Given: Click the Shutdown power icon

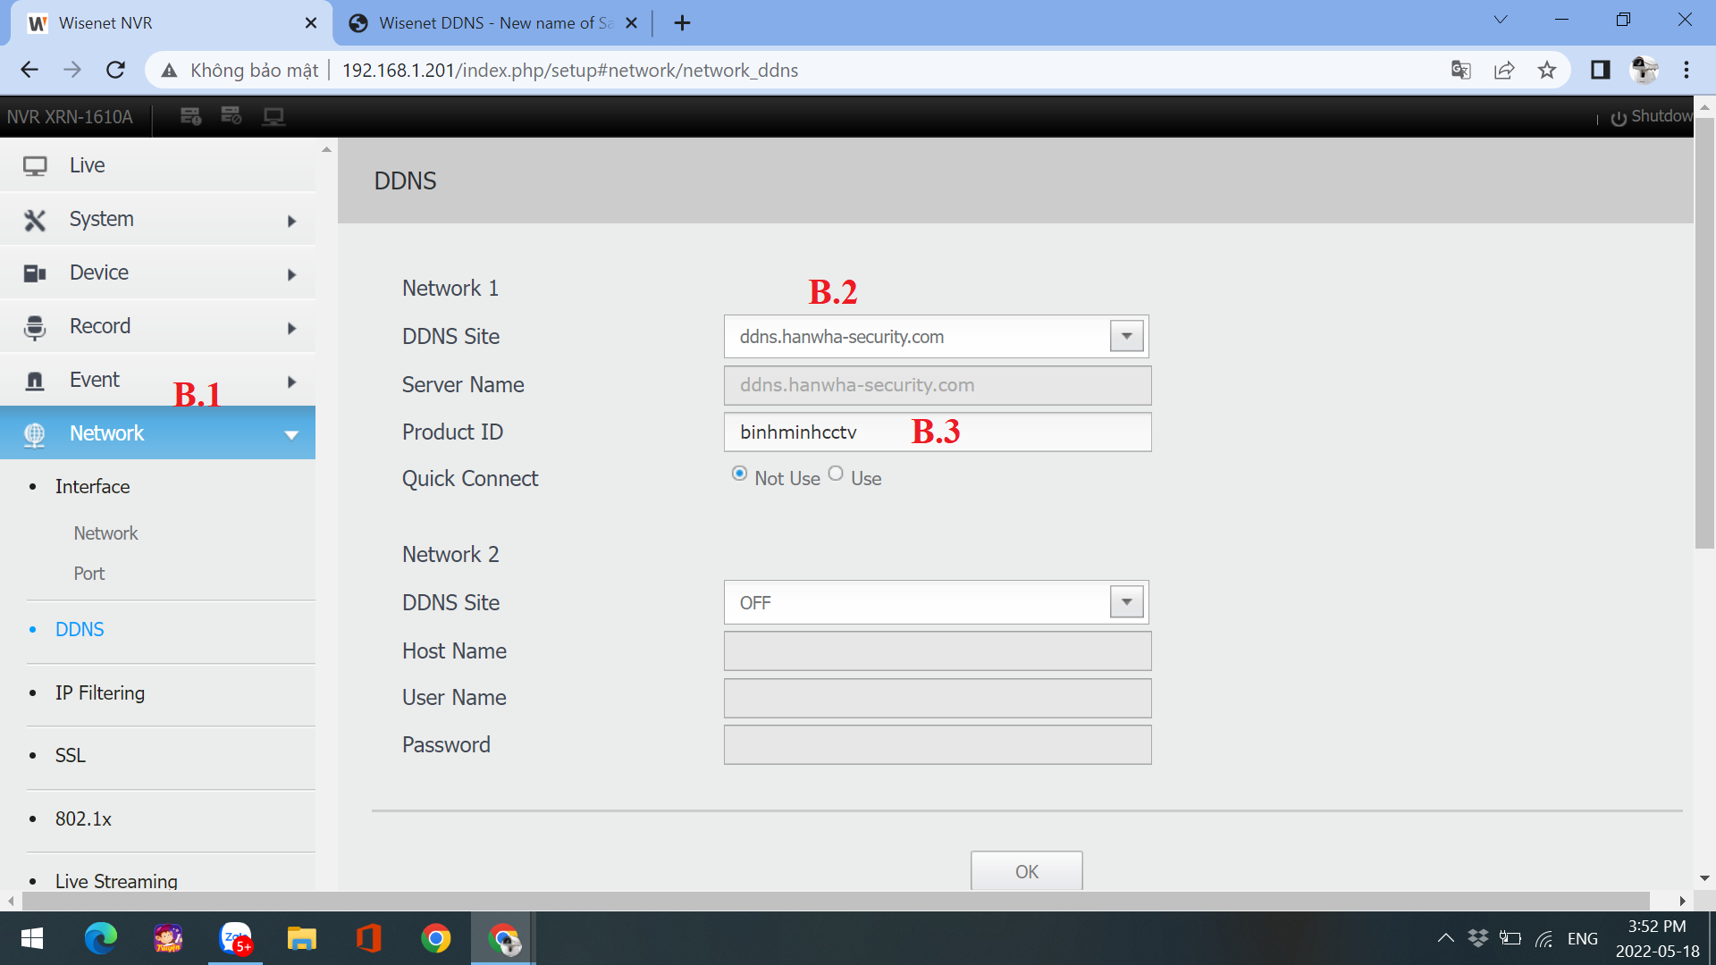Looking at the screenshot, I should coord(1619,118).
